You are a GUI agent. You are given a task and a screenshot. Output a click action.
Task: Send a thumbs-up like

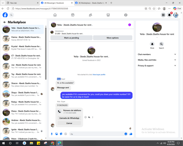pyautogui.click(x=131, y=134)
